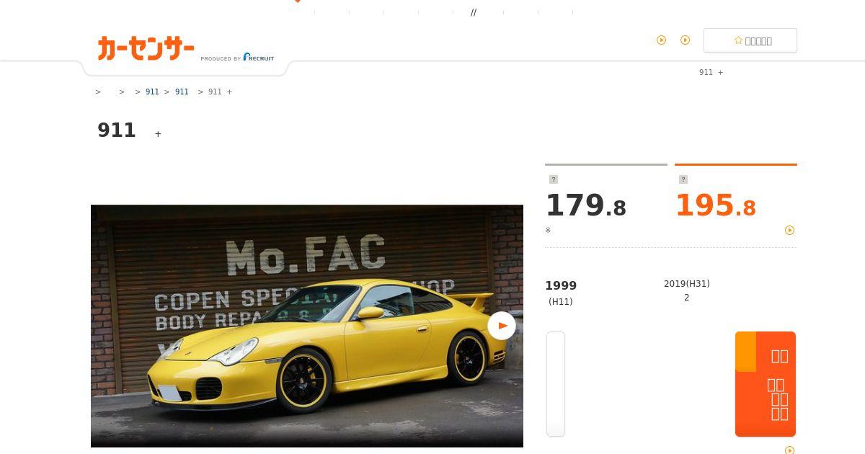Click the Carsensor orange logo

(146, 48)
